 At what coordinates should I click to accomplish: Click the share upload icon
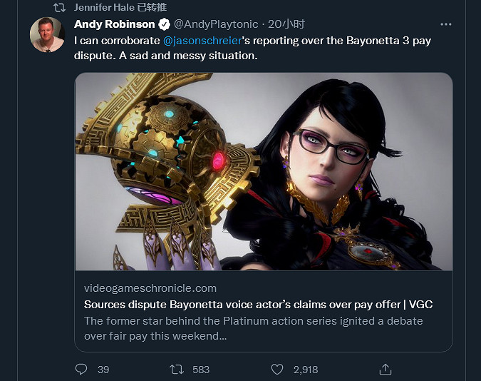point(385,369)
